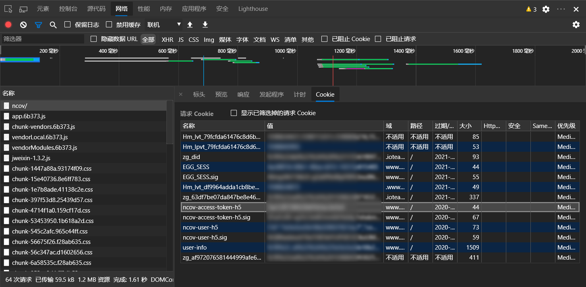Stop recording network log
Screen dimensions: 586x287
point(8,25)
